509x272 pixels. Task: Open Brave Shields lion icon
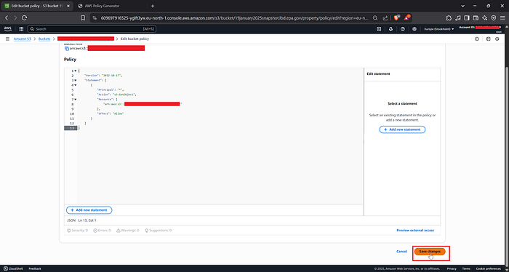pos(397,18)
